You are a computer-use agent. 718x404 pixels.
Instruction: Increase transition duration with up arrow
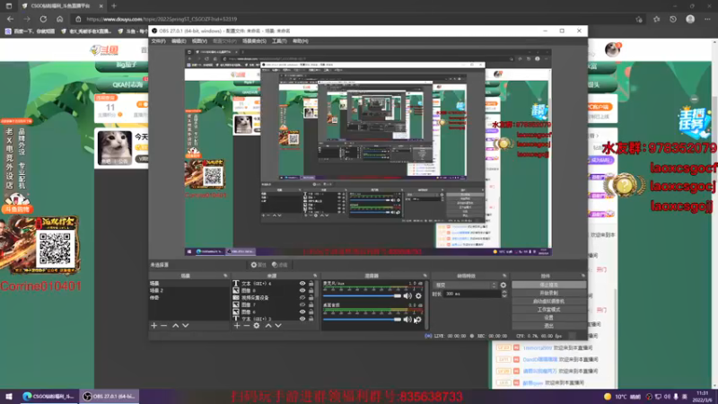(504, 292)
